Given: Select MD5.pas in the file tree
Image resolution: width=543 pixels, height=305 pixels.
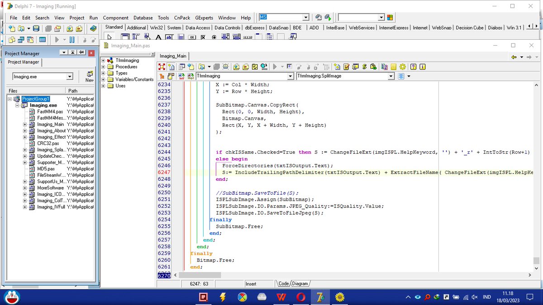Looking at the screenshot, I should [x=46, y=169].
